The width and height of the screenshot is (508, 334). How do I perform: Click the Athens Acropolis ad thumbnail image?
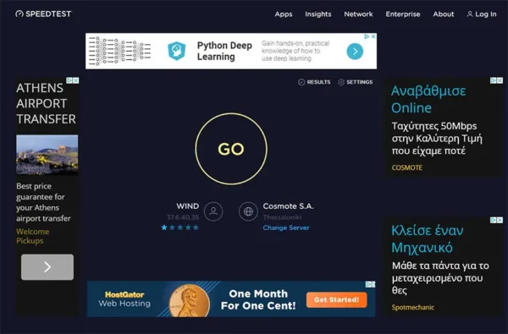click(x=47, y=155)
